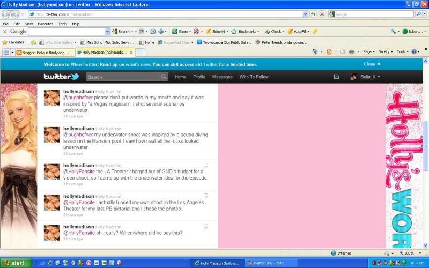
Task: Click reply icon on LA Theater tweet
Action: coord(205,166)
